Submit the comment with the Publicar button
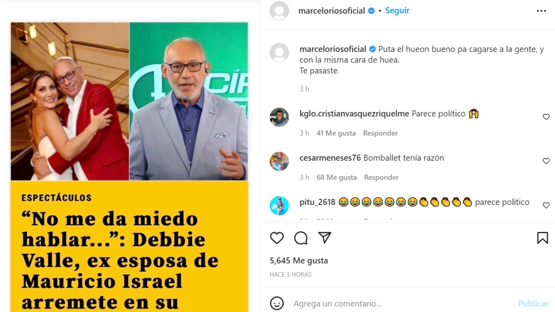555x312 pixels. coord(533,303)
